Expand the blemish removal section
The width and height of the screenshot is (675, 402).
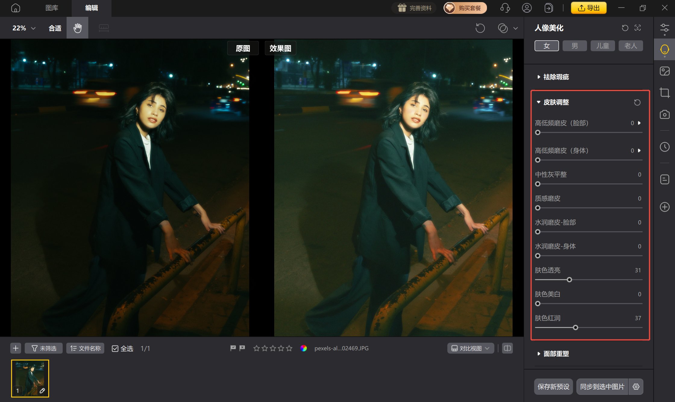(556, 77)
